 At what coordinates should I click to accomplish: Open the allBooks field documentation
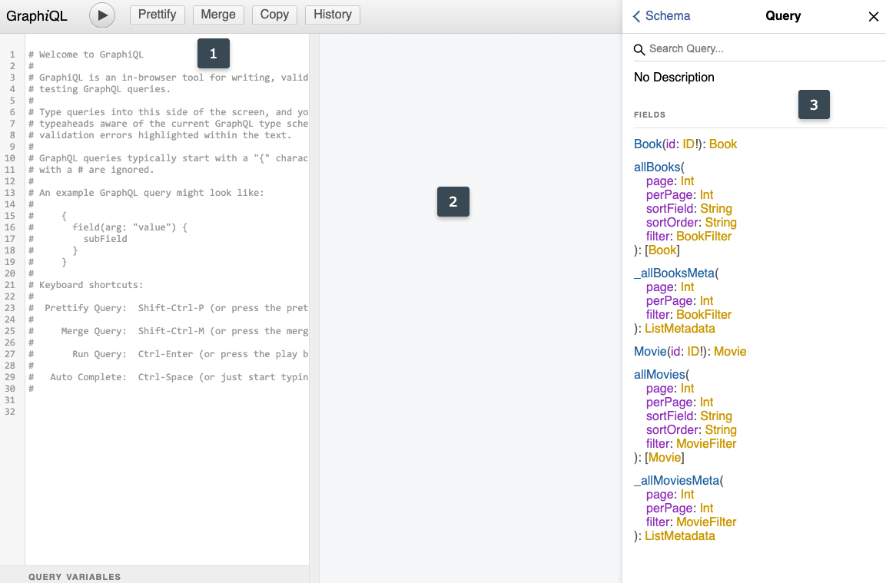(657, 167)
